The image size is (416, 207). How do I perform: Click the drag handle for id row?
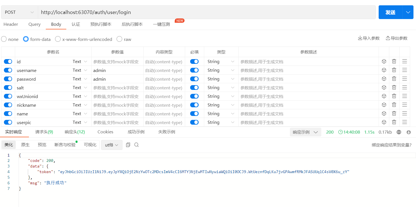pos(404,62)
